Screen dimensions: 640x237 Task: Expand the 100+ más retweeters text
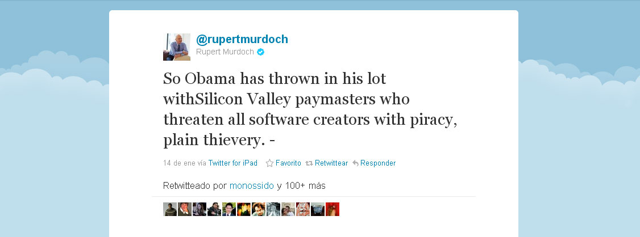[x=305, y=186]
